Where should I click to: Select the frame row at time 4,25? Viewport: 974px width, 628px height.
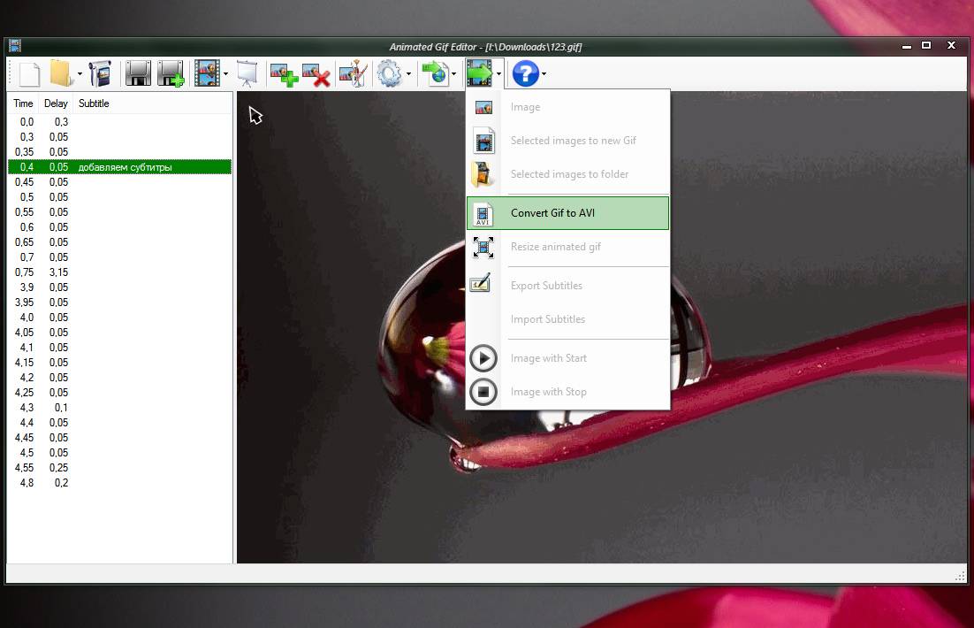pyautogui.click(x=120, y=393)
